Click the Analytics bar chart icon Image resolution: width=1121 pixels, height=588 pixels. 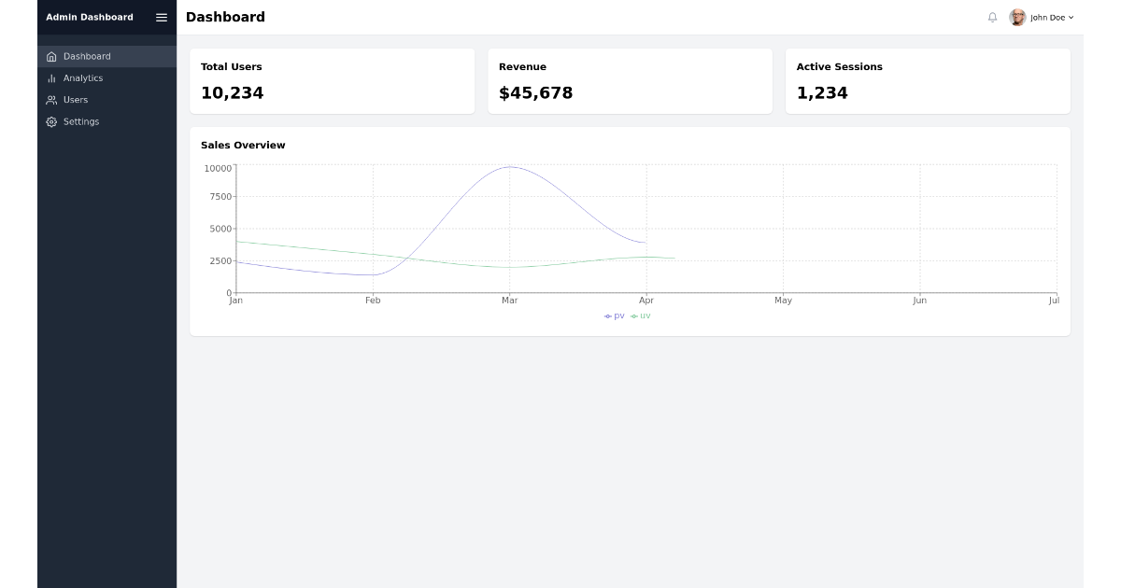tap(51, 78)
